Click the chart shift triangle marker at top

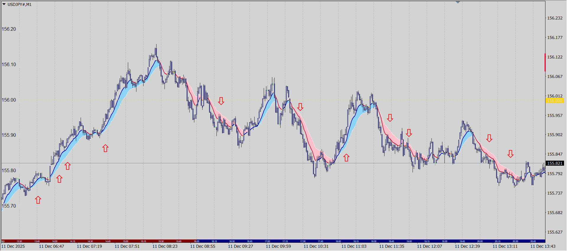[x=458, y=2]
